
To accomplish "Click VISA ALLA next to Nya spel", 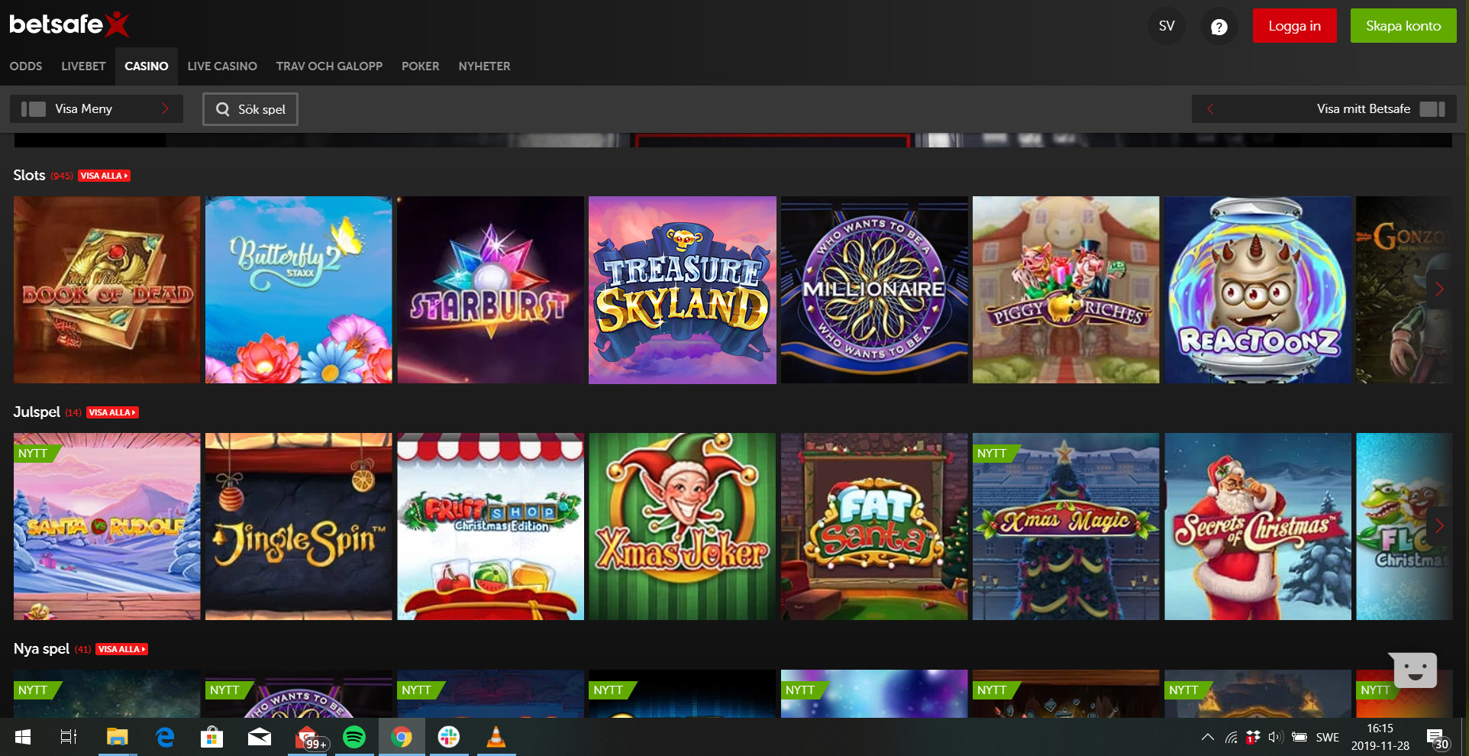I will tap(121, 649).
